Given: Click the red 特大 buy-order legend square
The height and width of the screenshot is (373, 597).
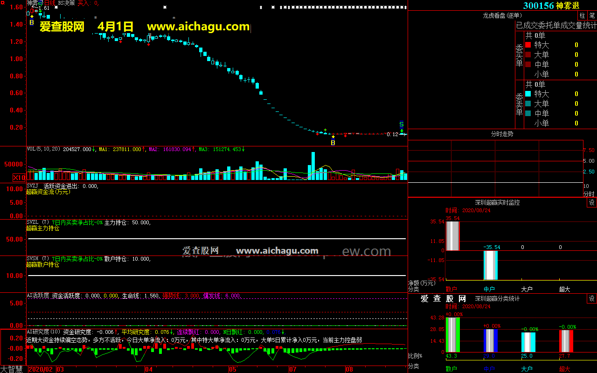Looking at the screenshot, I should pos(528,45).
